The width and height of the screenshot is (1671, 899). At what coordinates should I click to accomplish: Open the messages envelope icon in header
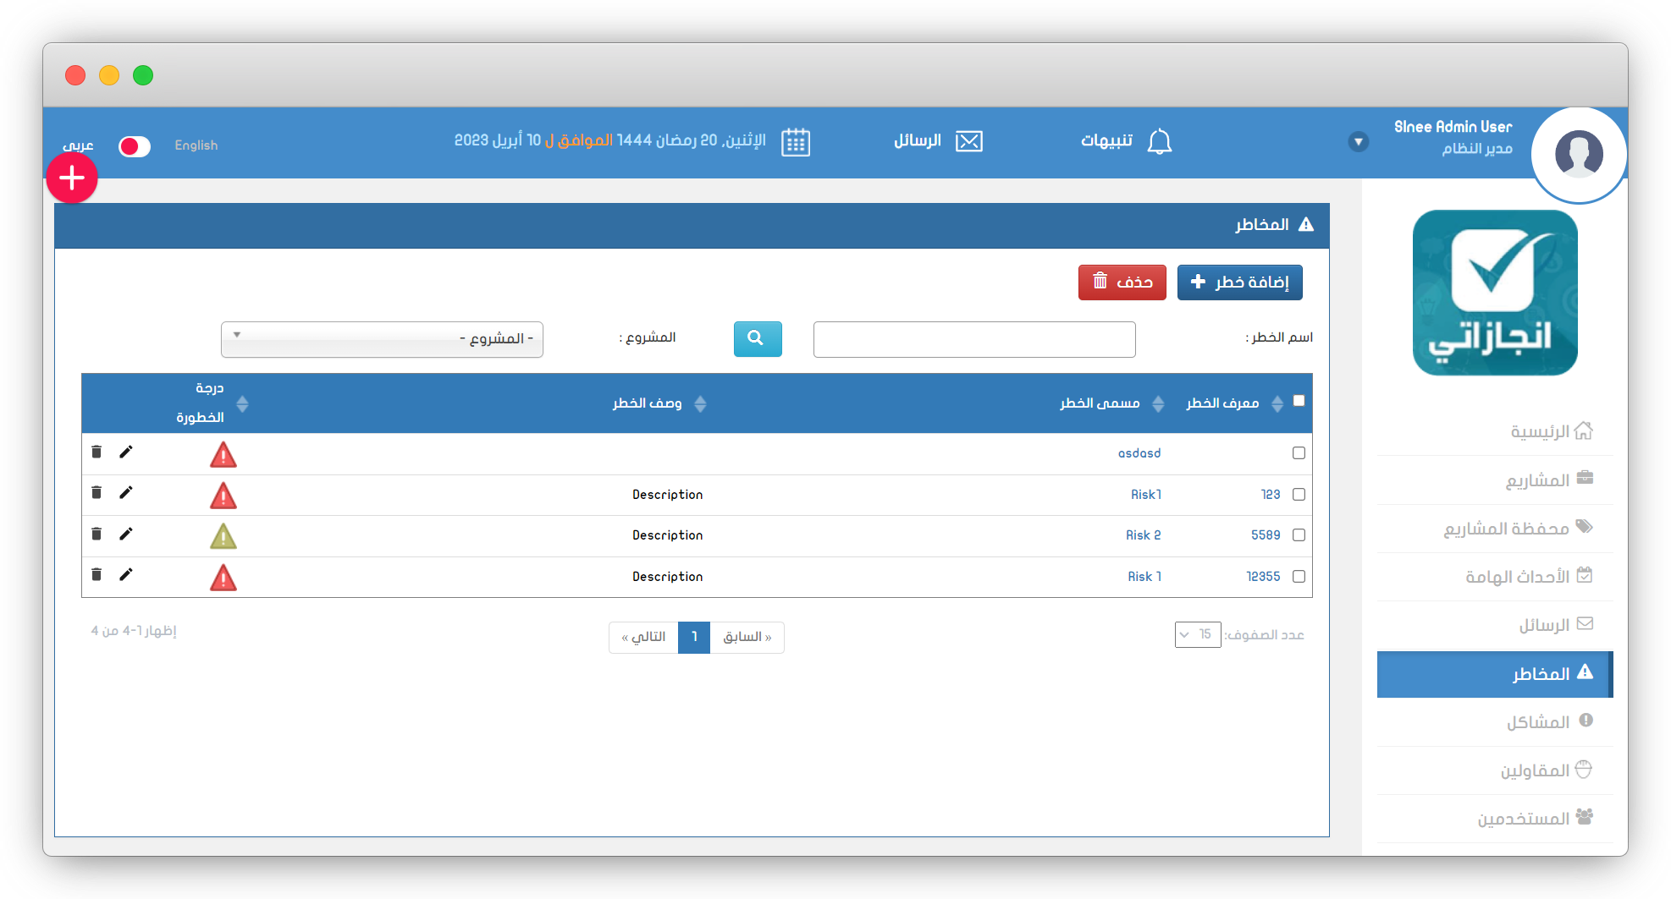968,141
